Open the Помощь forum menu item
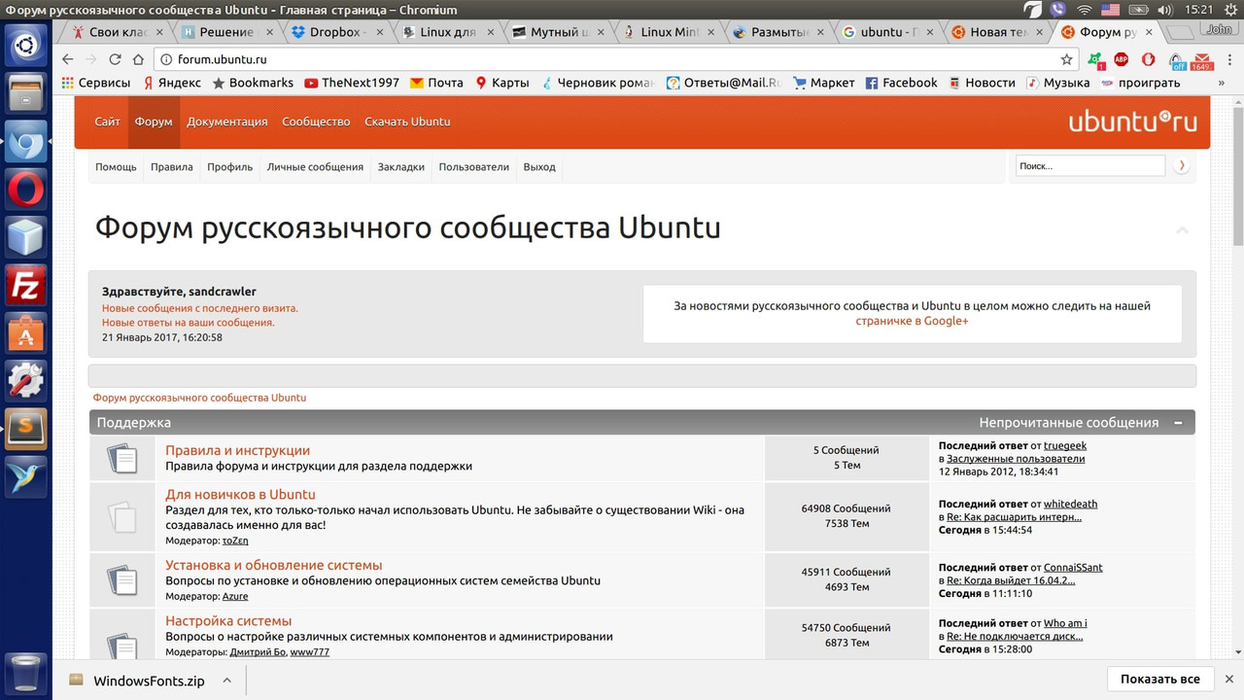The height and width of the screenshot is (700, 1244). pyautogui.click(x=116, y=167)
